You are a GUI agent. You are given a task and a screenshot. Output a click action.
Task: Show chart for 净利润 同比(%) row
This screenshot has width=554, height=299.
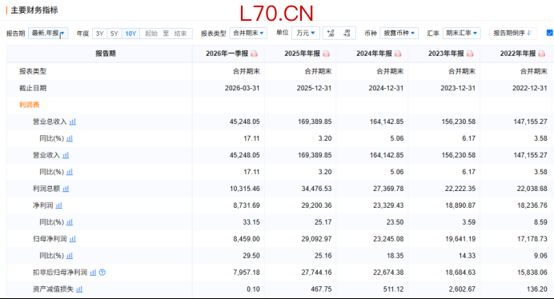point(70,222)
